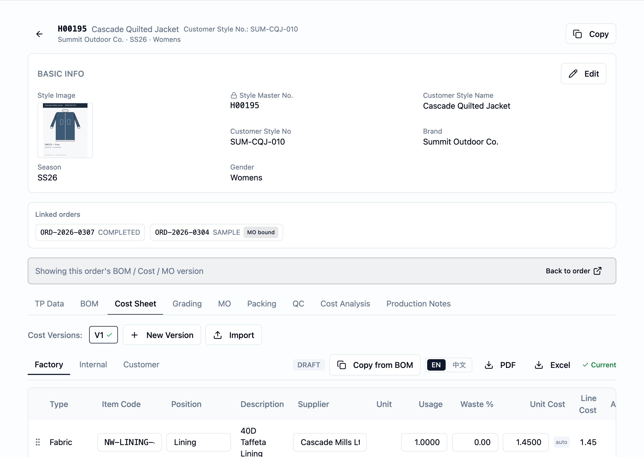This screenshot has width=644, height=457.
Task: Export the cost sheet to Excel
Action: [552, 365]
